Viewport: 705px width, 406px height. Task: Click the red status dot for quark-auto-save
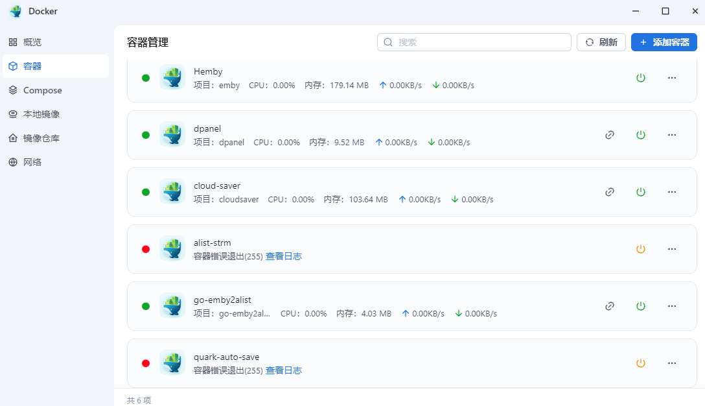coord(146,363)
